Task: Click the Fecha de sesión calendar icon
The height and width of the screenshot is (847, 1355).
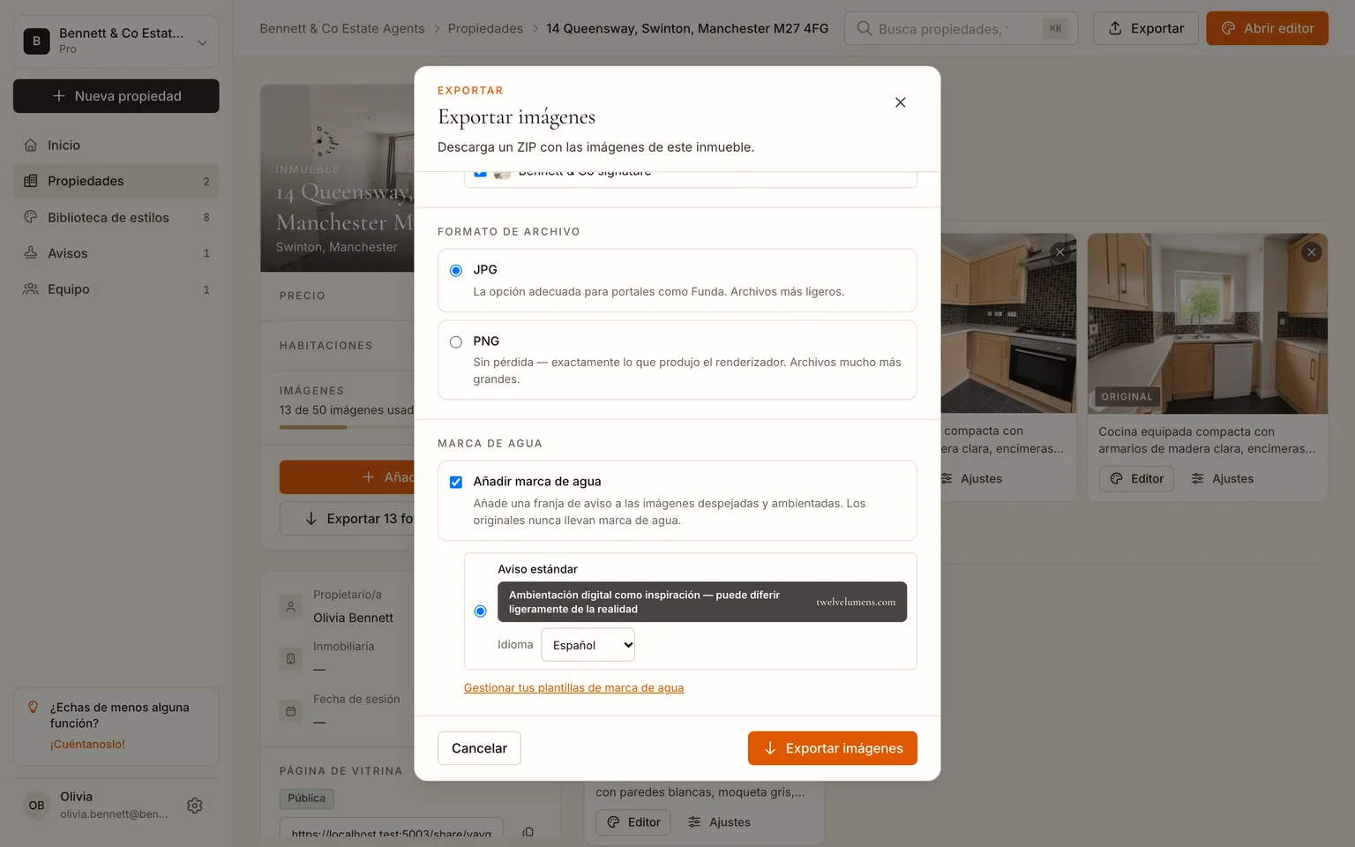Action: (290, 711)
